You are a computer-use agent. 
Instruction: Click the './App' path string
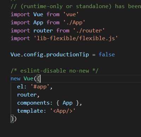point(74,23)
